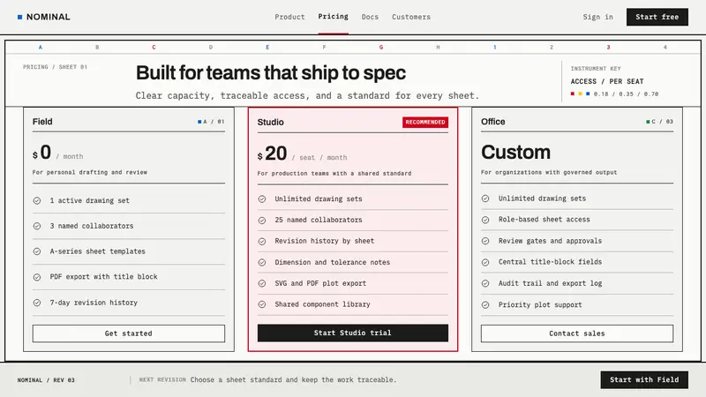The width and height of the screenshot is (706, 397).
Task: Click the $0 Field price
Action: coord(41,153)
